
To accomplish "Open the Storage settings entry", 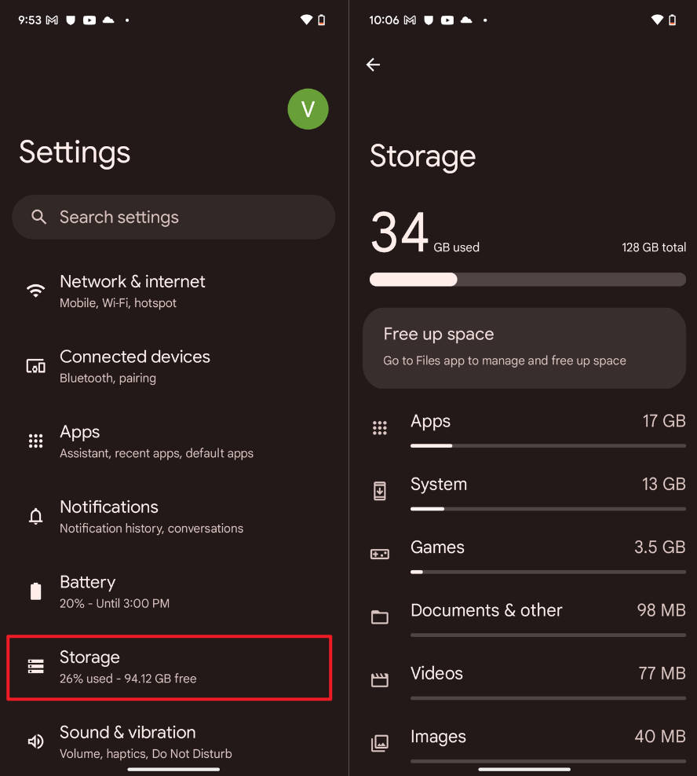I will coord(169,667).
